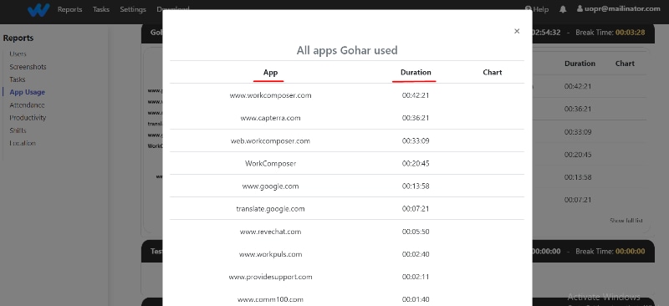Open the notifications bell icon
669x306 pixels.
(x=563, y=9)
